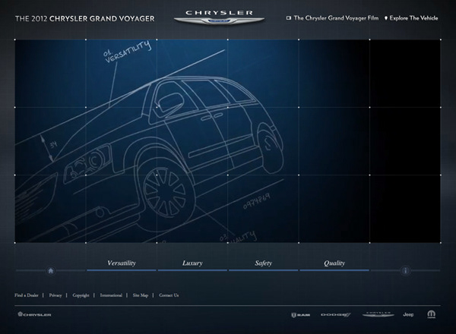456x334 pixels.
Task: Select the Luxury tab
Action: coord(192,264)
